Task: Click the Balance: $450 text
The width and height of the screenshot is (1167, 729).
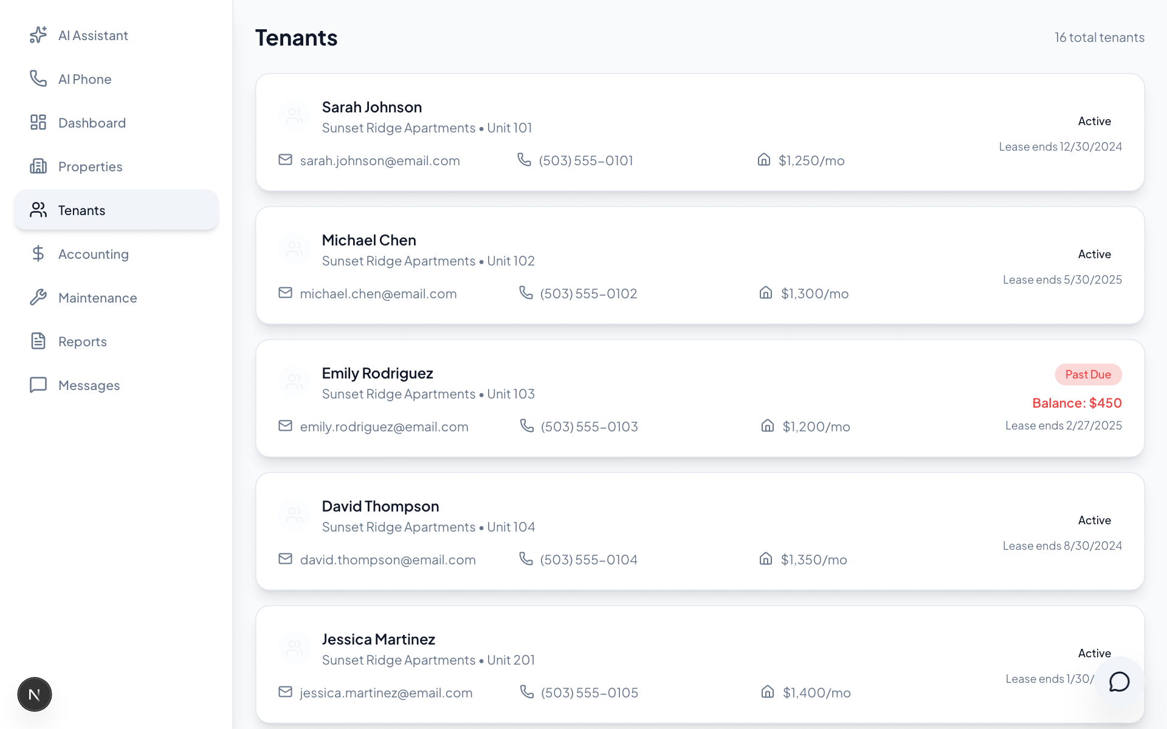Action: click(x=1077, y=403)
